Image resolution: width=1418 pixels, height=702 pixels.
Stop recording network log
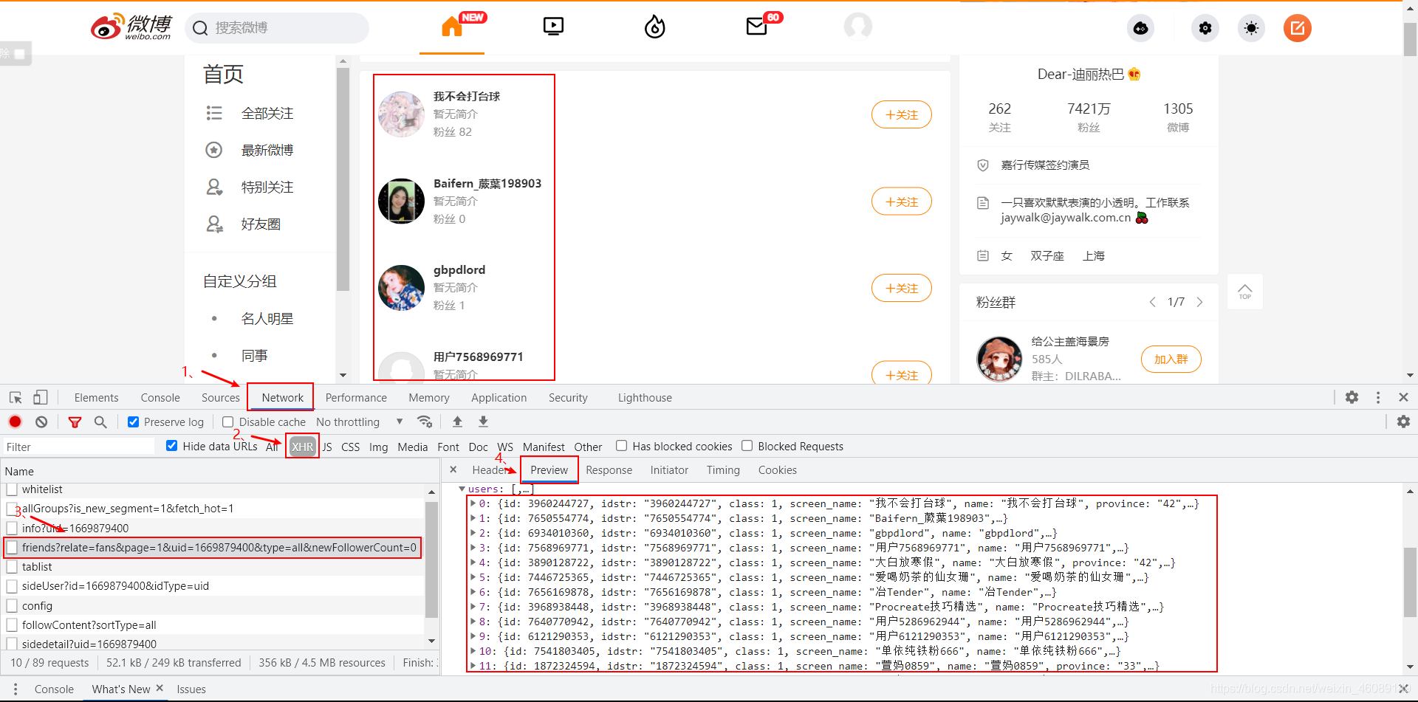tap(15, 421)
